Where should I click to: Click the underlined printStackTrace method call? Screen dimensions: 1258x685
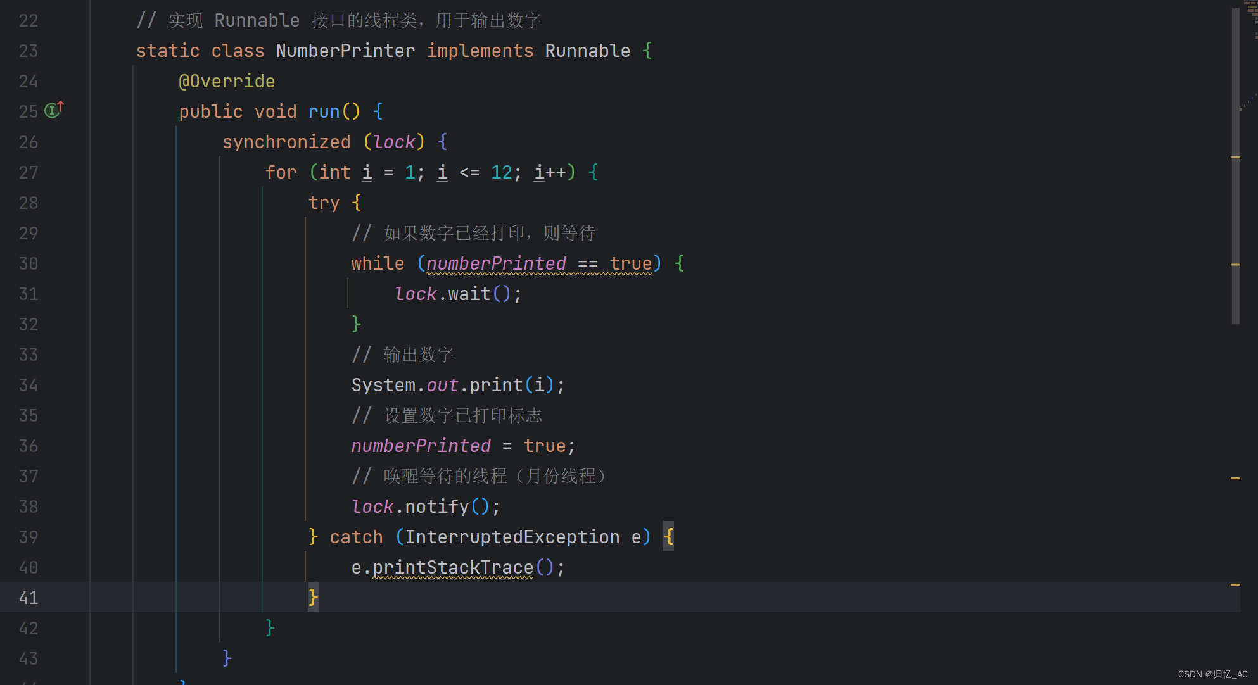tap(453, 567)
